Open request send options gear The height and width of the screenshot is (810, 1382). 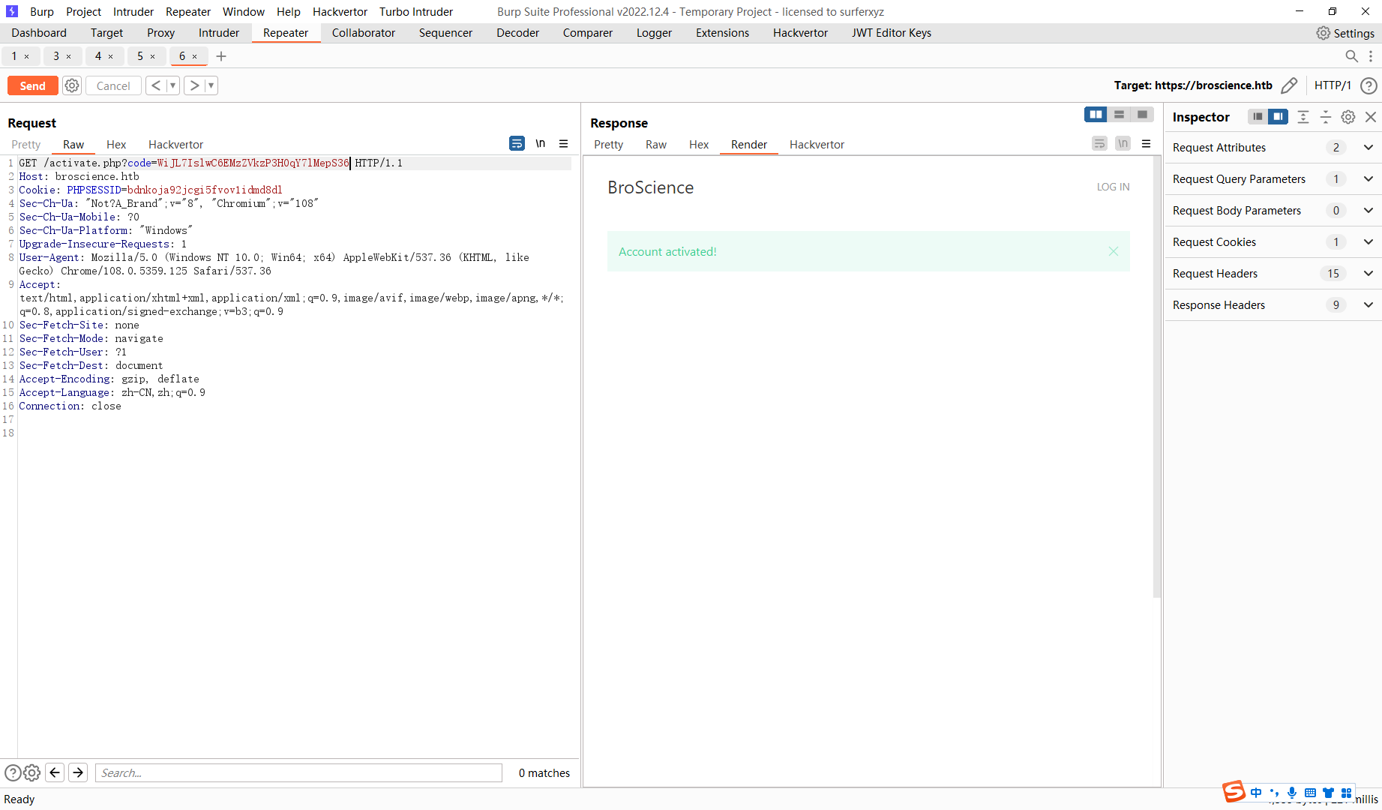click(x=72, y=85)
